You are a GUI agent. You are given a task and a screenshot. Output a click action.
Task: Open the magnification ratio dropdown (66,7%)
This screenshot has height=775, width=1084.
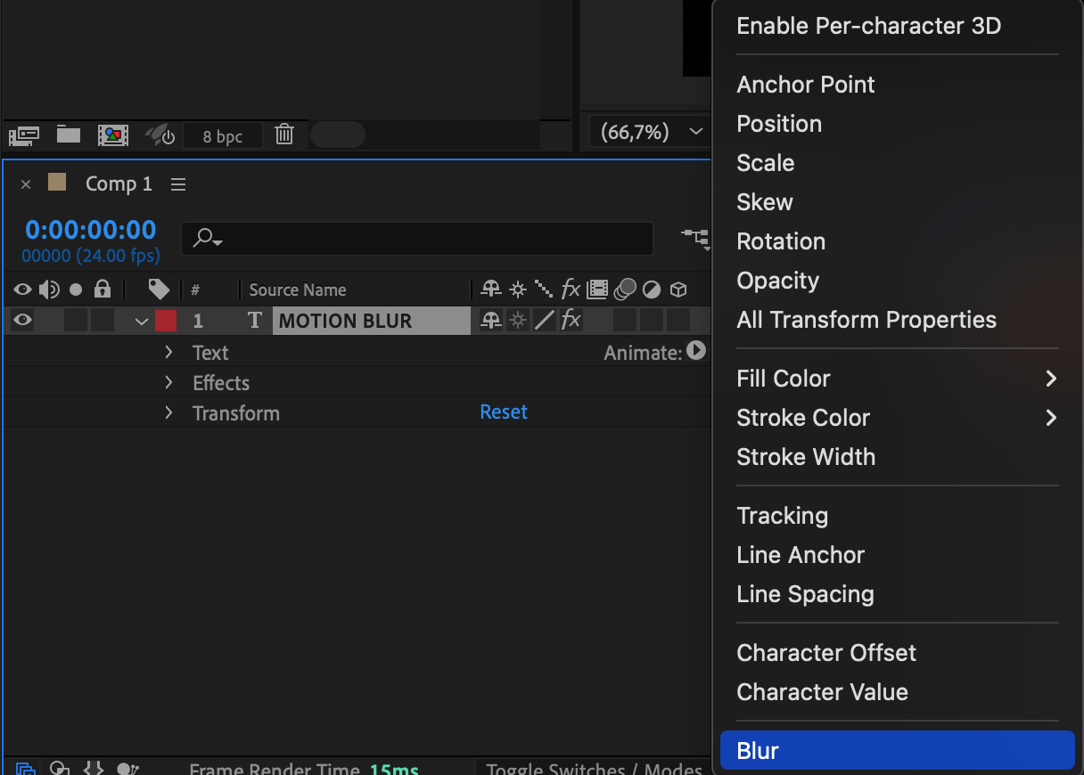tap(651, 133)
